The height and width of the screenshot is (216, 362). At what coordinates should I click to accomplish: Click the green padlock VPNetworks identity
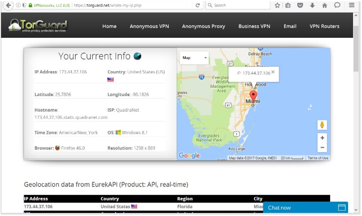click(x=49, y=5)
